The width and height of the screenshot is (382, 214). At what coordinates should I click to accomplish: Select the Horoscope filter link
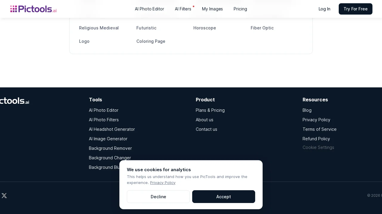point(204,28)
